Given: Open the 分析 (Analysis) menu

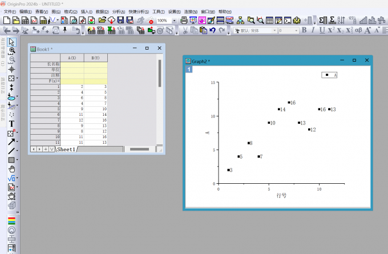Looking at the screenshot, I should click(x=119, y=11).
